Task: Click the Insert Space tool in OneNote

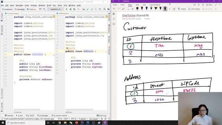Action: point(133,9)
